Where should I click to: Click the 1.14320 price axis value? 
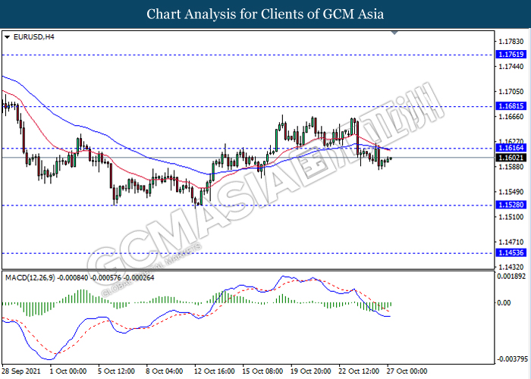(511, 268)
